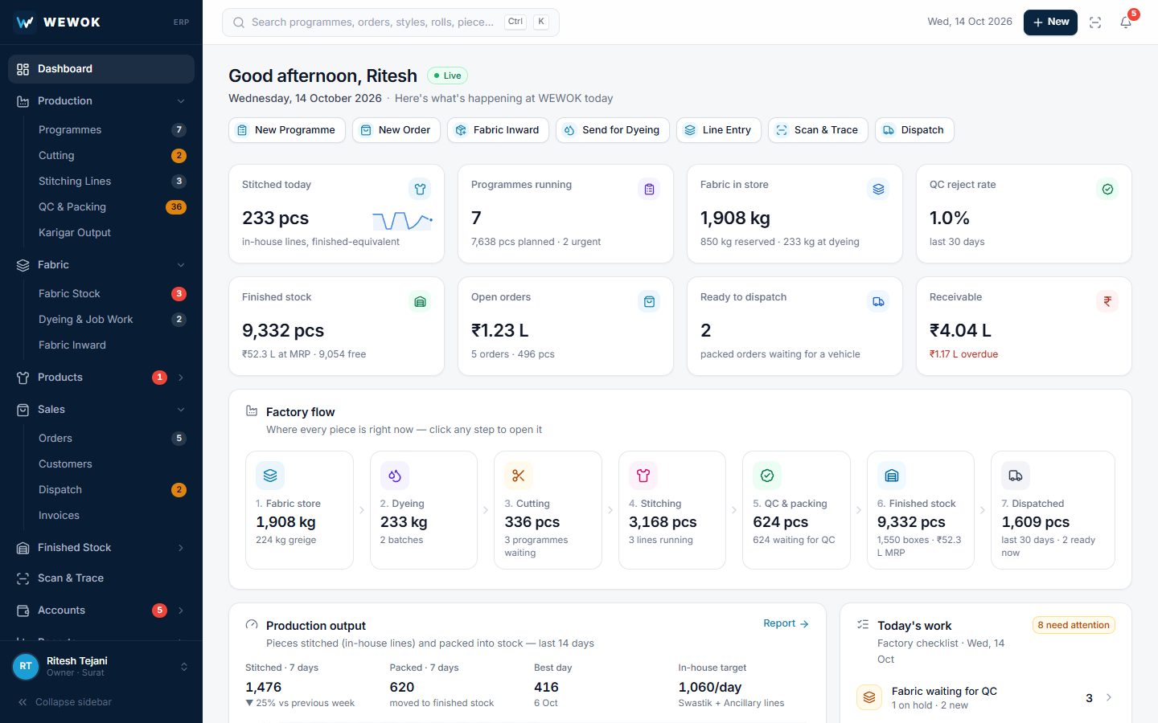The width and height of the screenshot is (1158, 723).
Task: Click the WEWOK logo icon
Action: (x=25, y=22)
